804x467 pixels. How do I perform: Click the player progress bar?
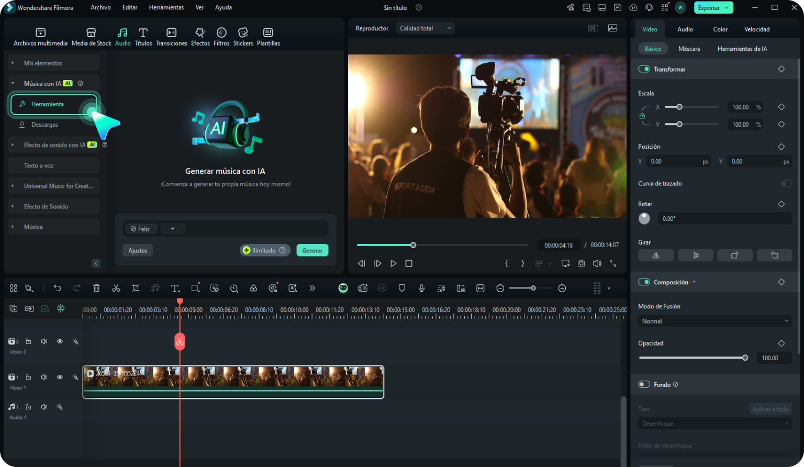[x=442, y=245]
